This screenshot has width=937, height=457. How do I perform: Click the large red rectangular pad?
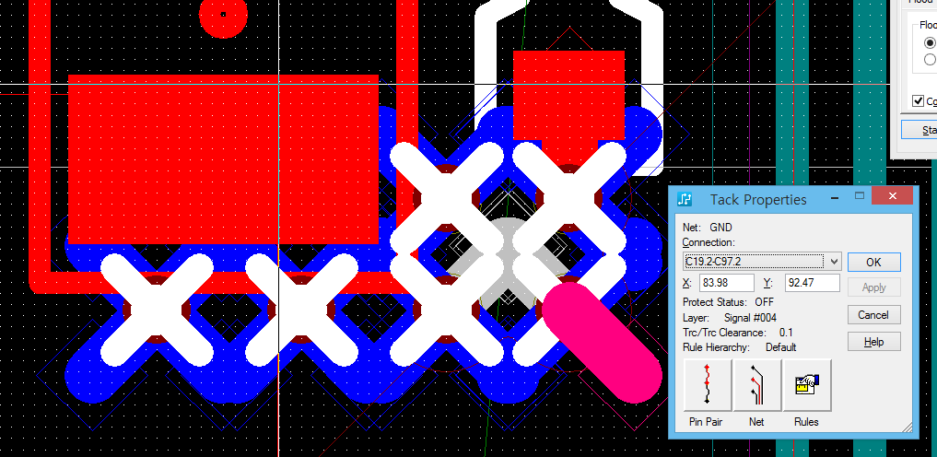(222, 158)
